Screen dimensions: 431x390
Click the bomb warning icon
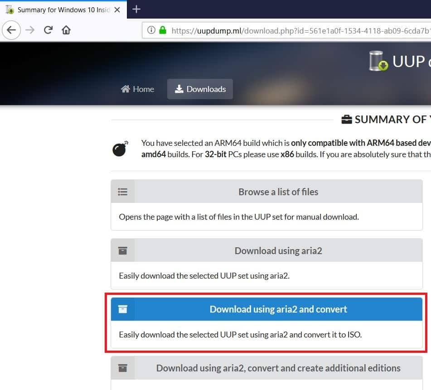point(121,149)
